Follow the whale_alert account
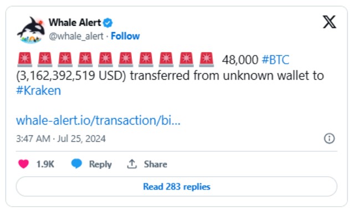The image size is (354, 210). pyautogui.click(x=125, y=36)
